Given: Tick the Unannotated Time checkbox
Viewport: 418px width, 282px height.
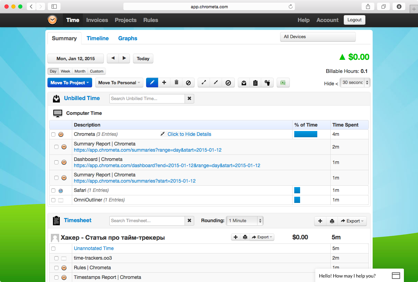Looking at the screenshot, I should [x=53, y=249].
